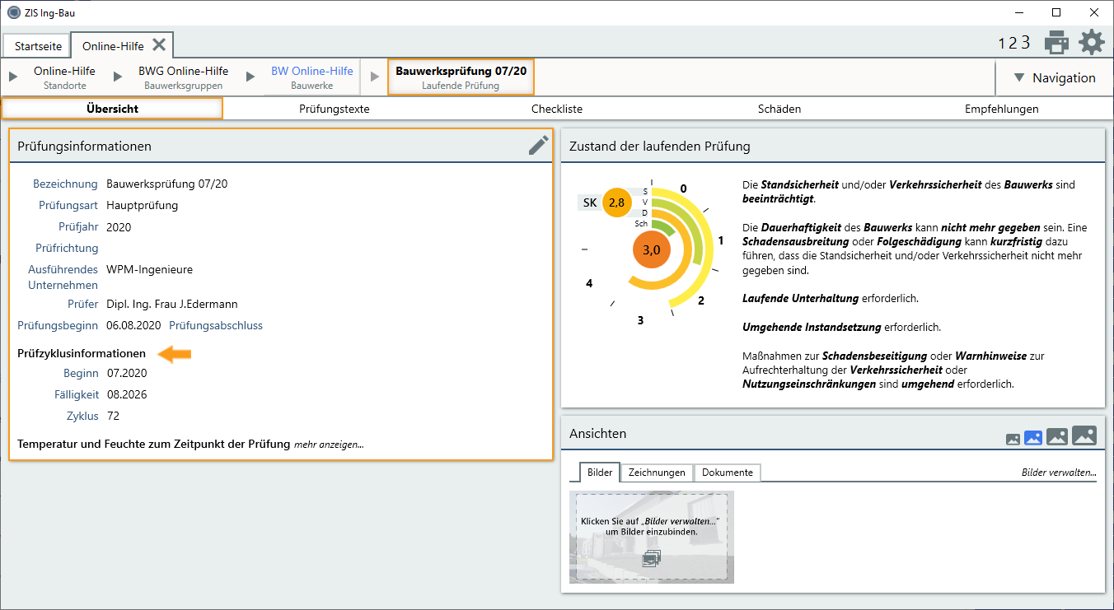Viewport: 1114px width, 610px height.
Task: Click the 123 numbering icon in header
Action: [x=1014, y=43]
